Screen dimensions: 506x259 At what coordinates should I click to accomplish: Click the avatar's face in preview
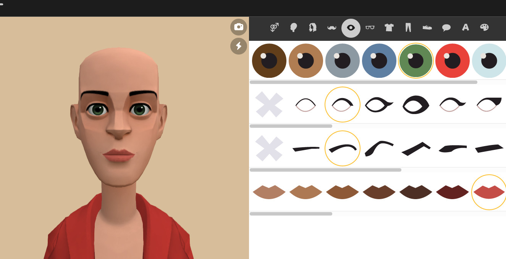(x=118, y=118)
